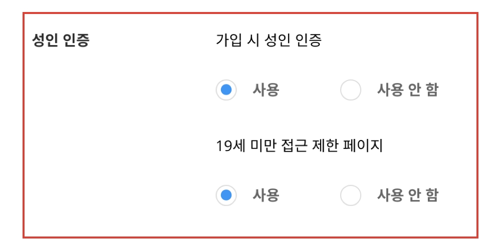Image resolution: width=501 pixels, height=251 pixels.
Task: Pick the empty radio circle beside lower 사용 안 함
Action: click(350, 195)
